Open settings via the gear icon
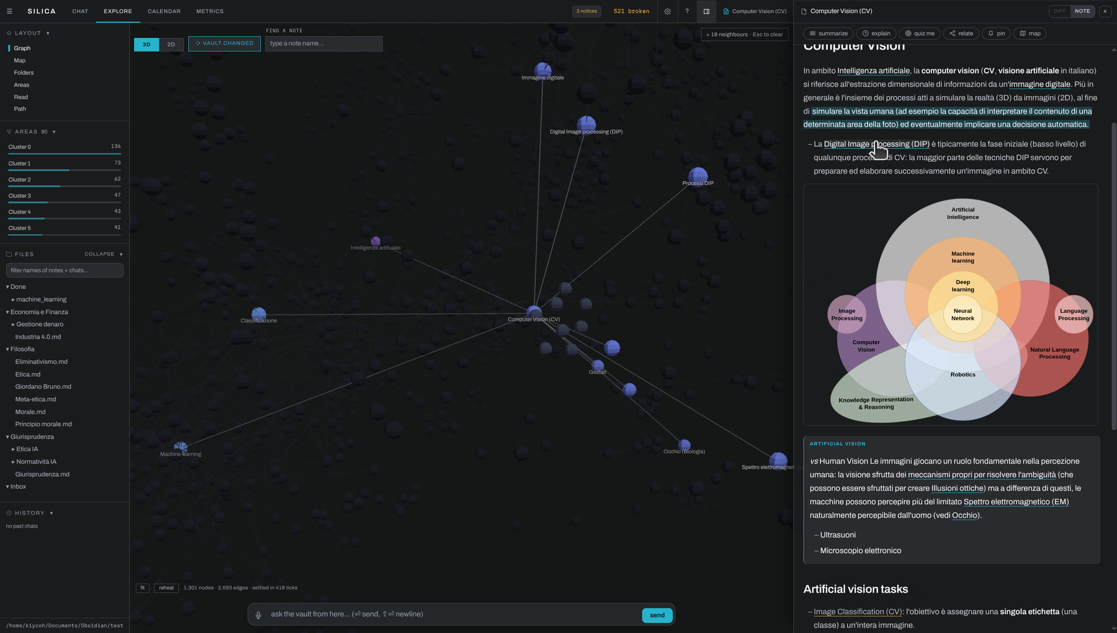 point(668,11)
